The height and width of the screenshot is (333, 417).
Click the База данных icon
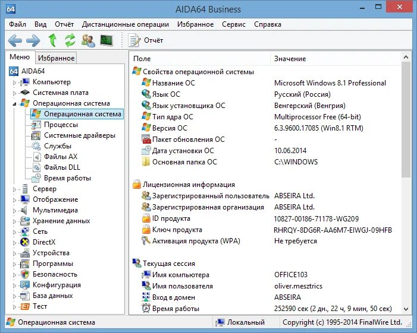pos(25,296)
